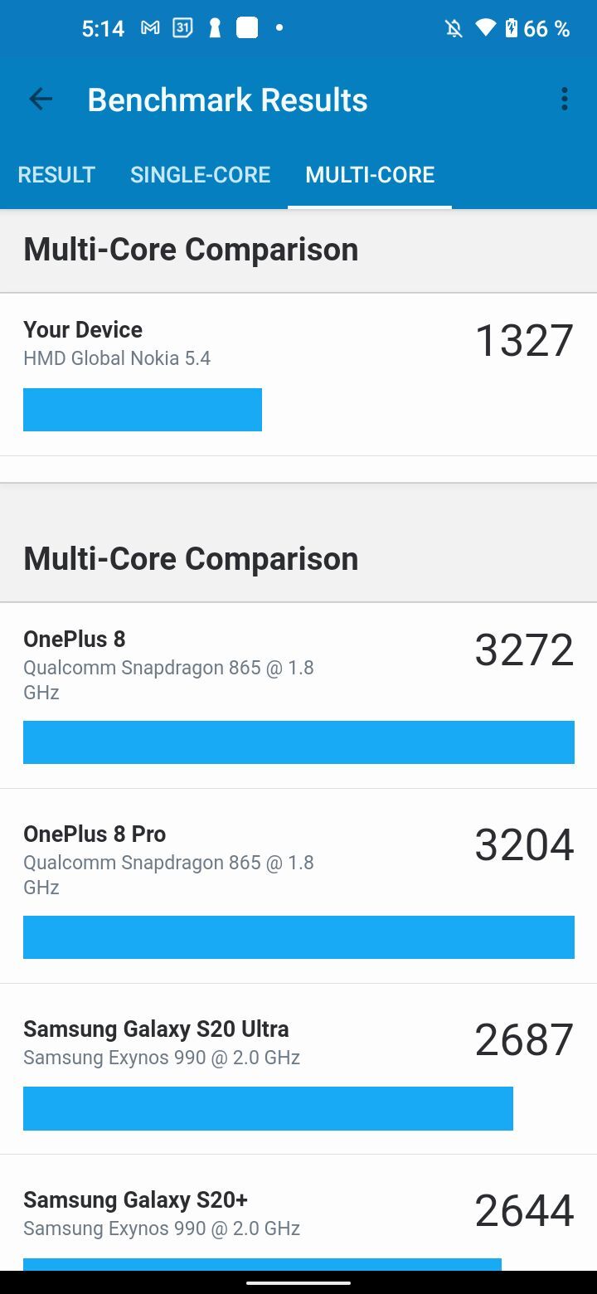Switch to the SINGLE-CORE tab
Viewport: 597px width, 1294px height.
200,174
